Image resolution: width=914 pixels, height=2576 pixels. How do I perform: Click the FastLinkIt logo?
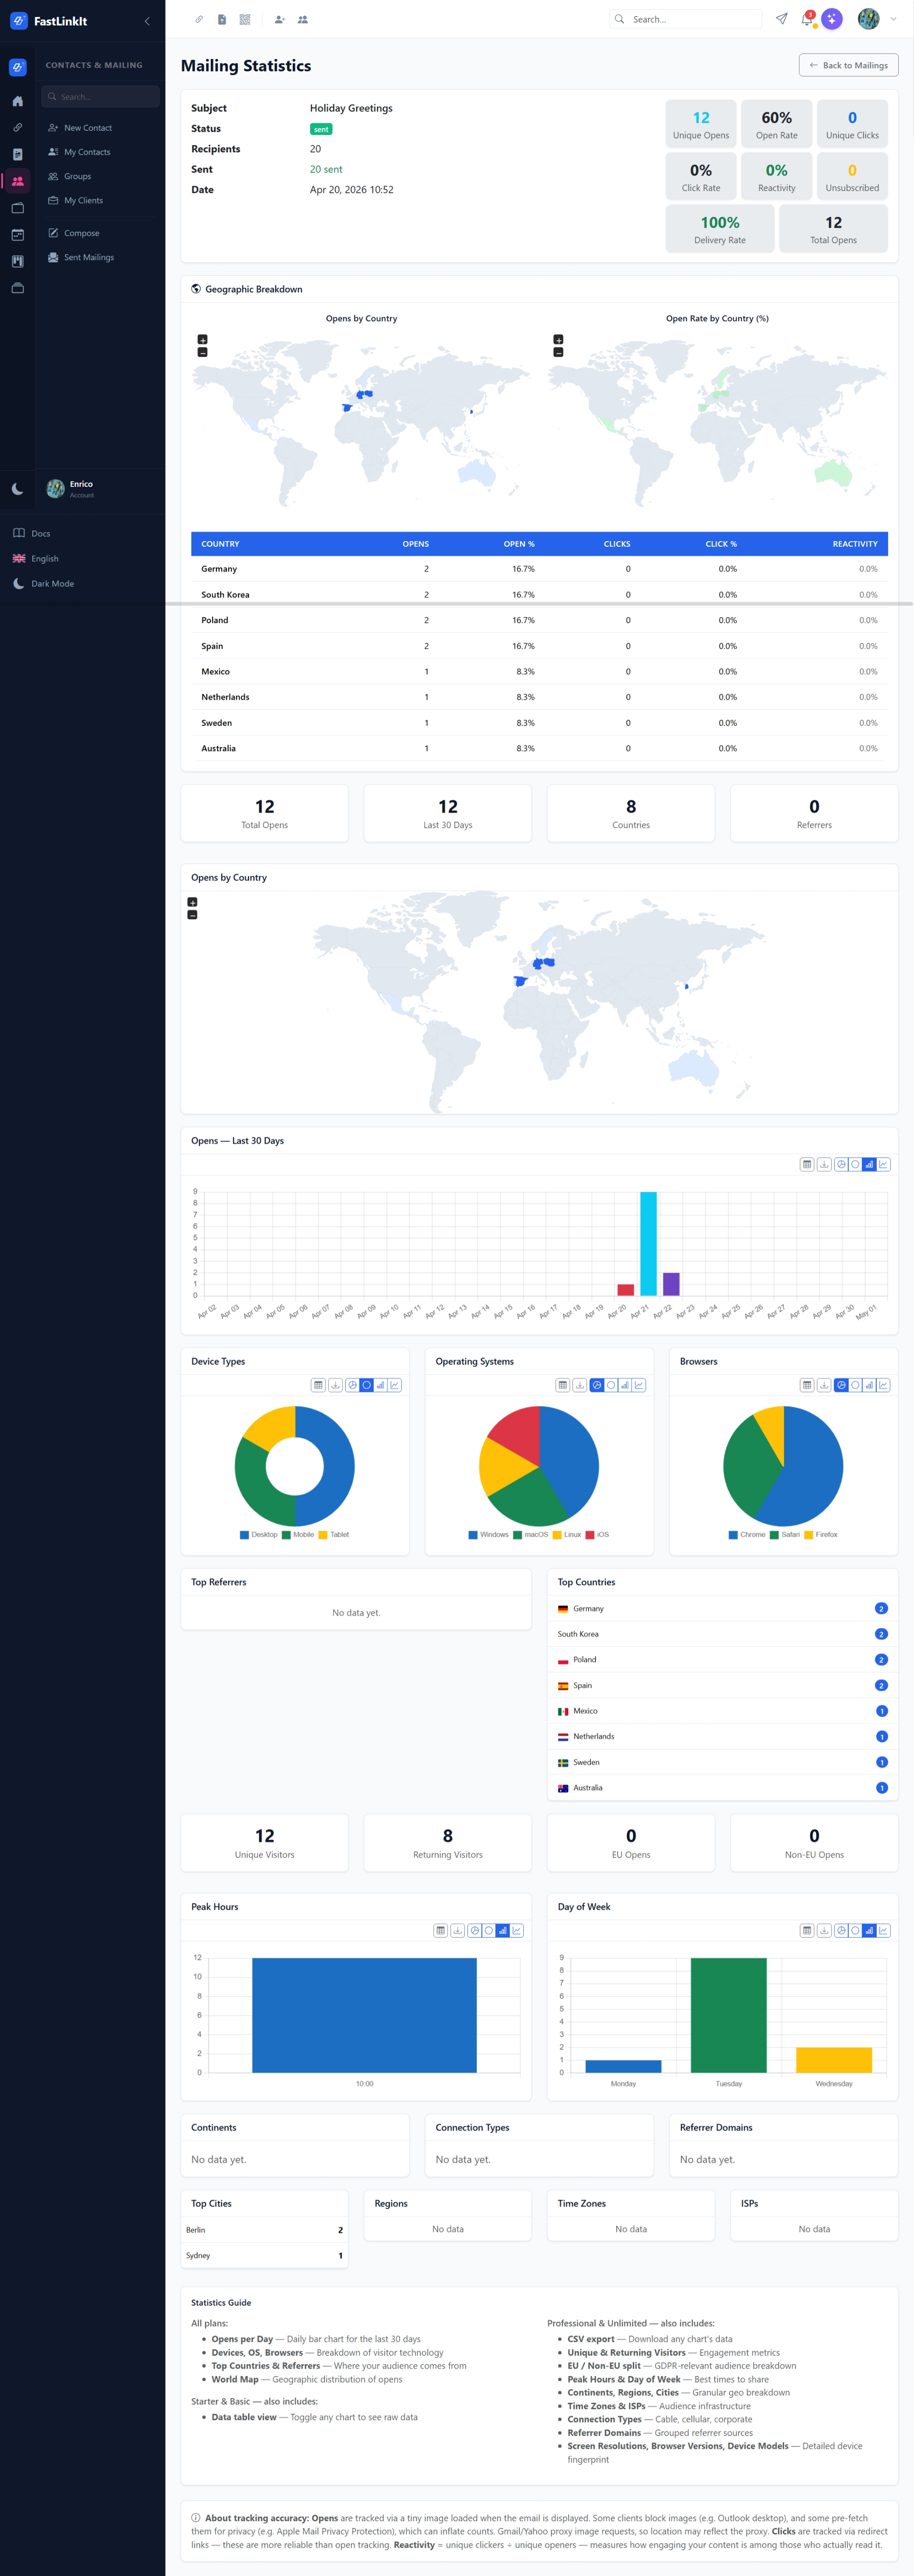(x=48, y=21)
